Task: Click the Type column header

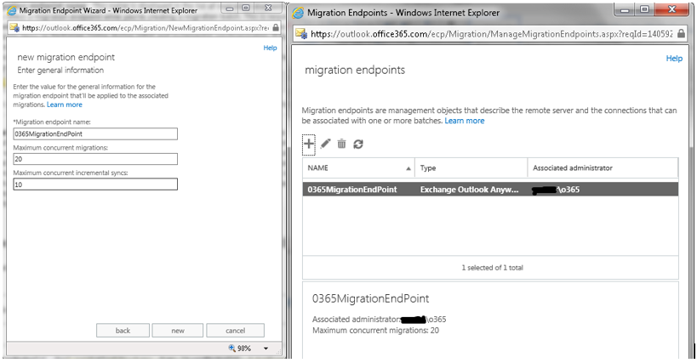Action: pos(471,167)
